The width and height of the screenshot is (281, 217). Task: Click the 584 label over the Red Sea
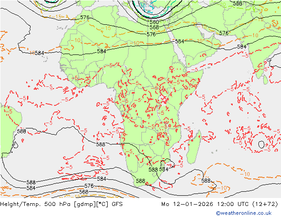180,42
